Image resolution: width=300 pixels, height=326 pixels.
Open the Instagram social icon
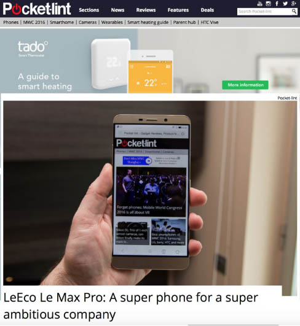pos(268,4)
